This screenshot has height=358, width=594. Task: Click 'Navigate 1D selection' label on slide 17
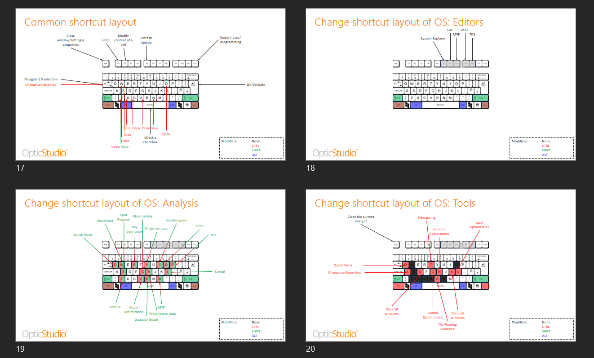coord(41,80)
